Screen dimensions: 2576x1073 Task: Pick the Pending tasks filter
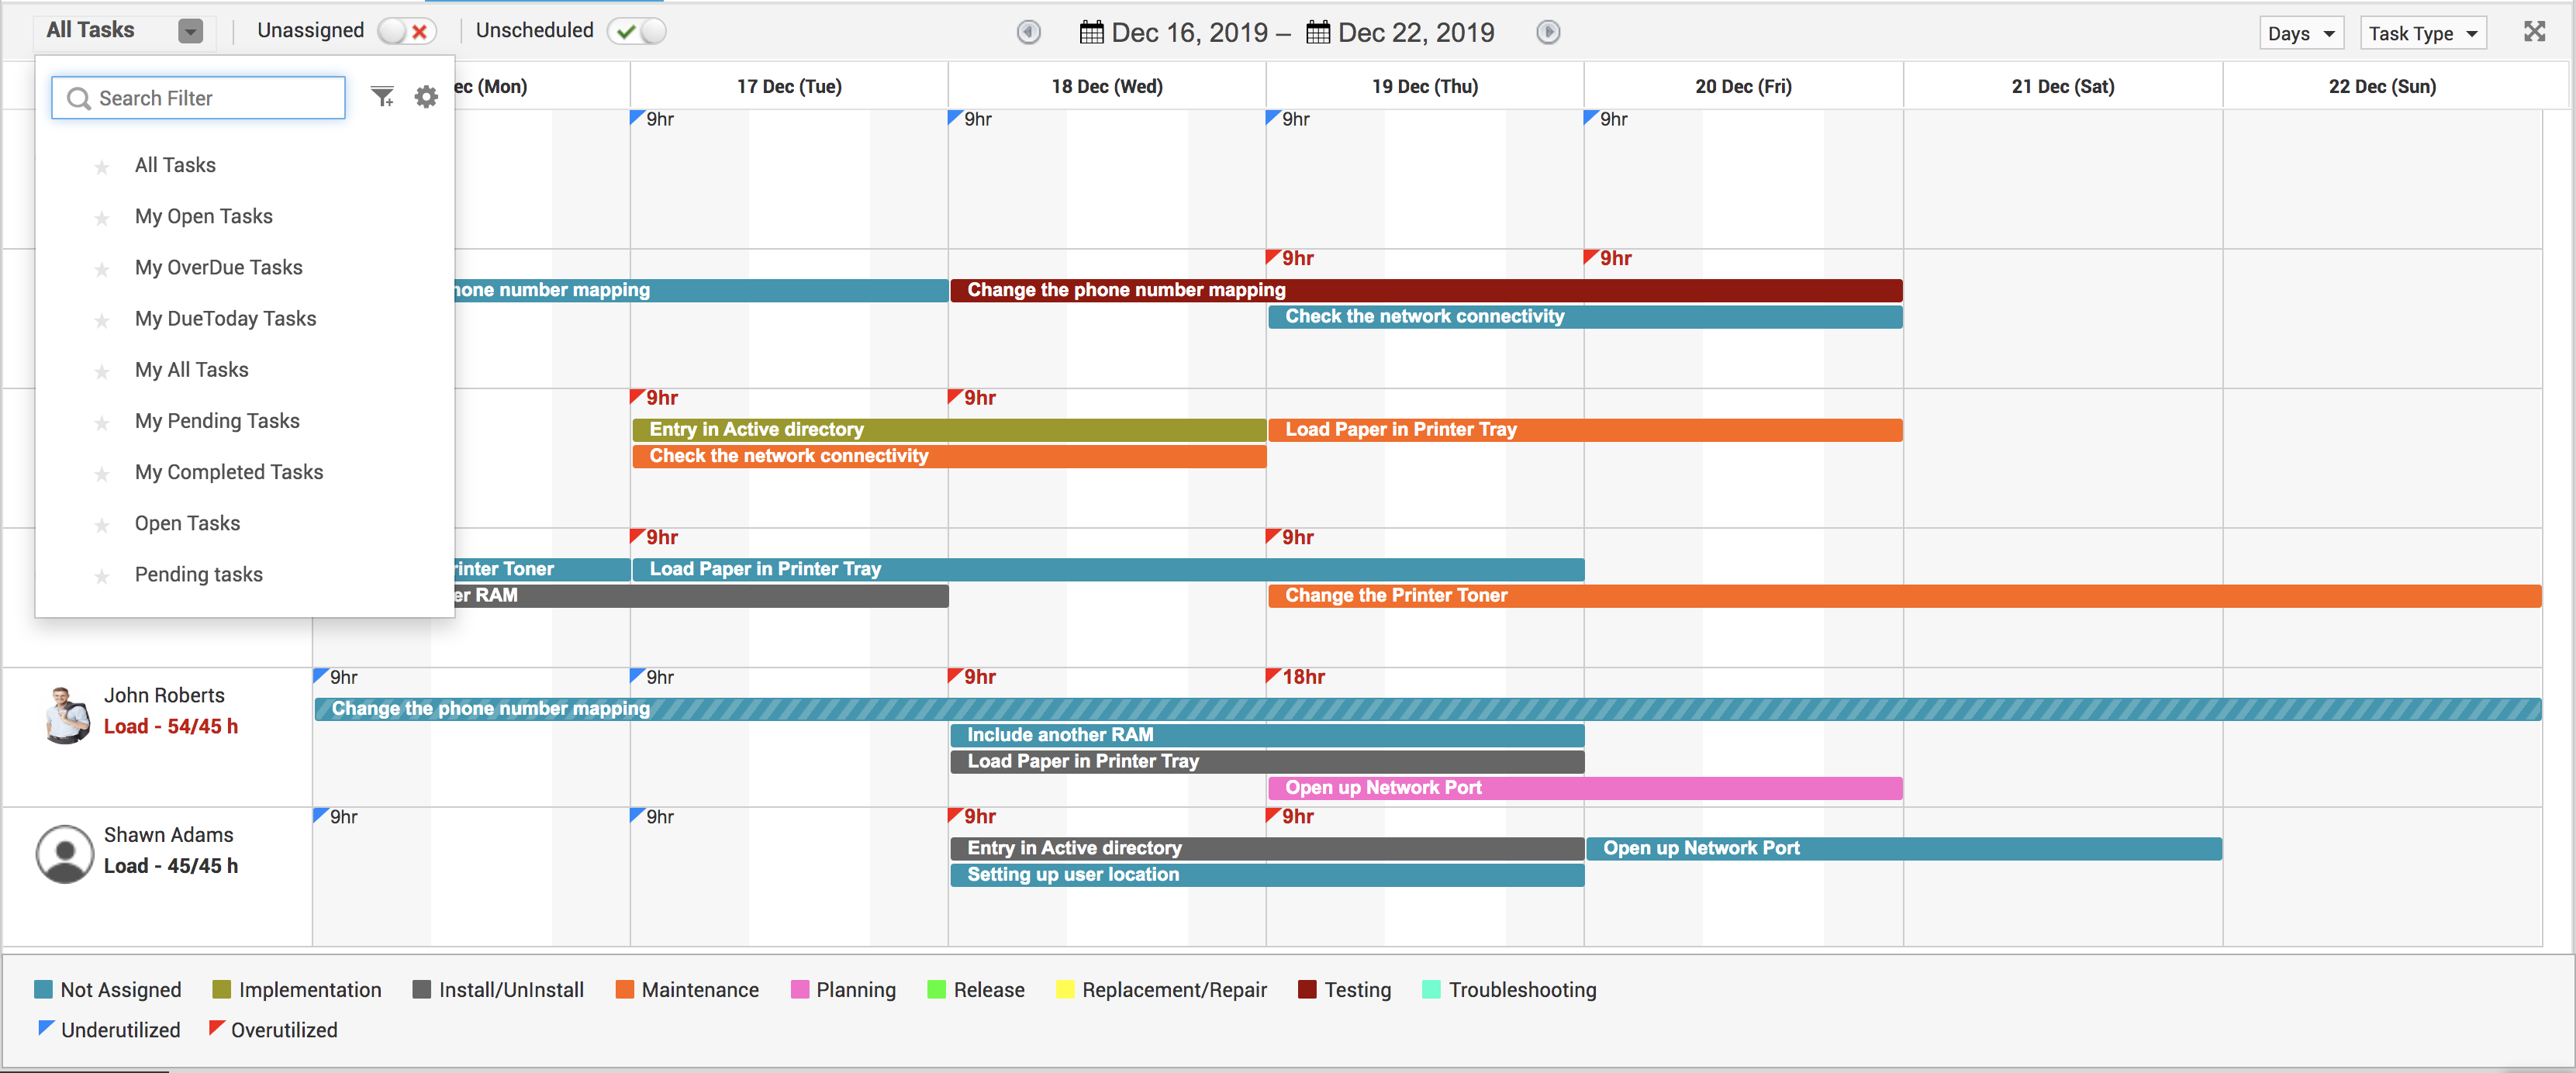199,574
